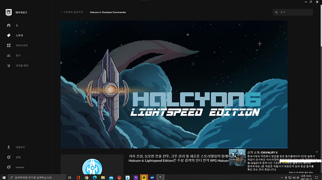Go back to store (스토어로 돌아가기)

[x=72, y=12]
